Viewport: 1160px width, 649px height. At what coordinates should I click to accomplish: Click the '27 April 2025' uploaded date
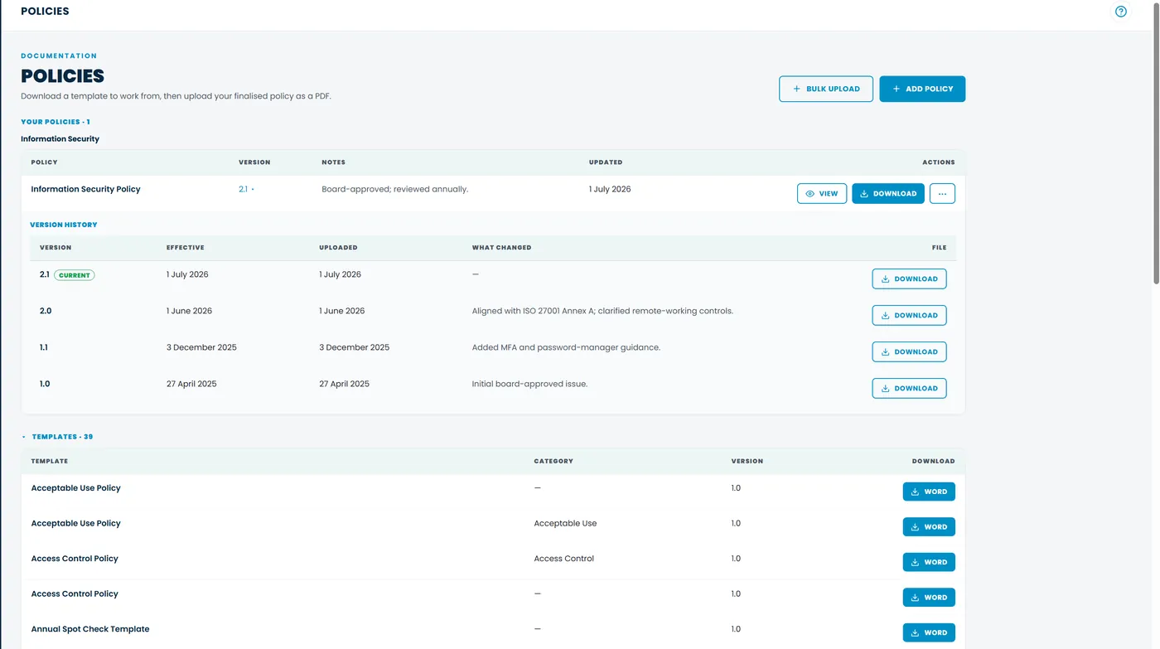click(x=344, y=384)
